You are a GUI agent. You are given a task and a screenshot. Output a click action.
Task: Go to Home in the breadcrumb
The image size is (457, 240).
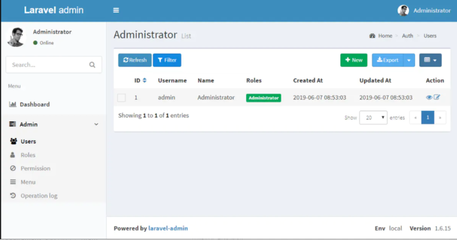[x=385, y=36]
